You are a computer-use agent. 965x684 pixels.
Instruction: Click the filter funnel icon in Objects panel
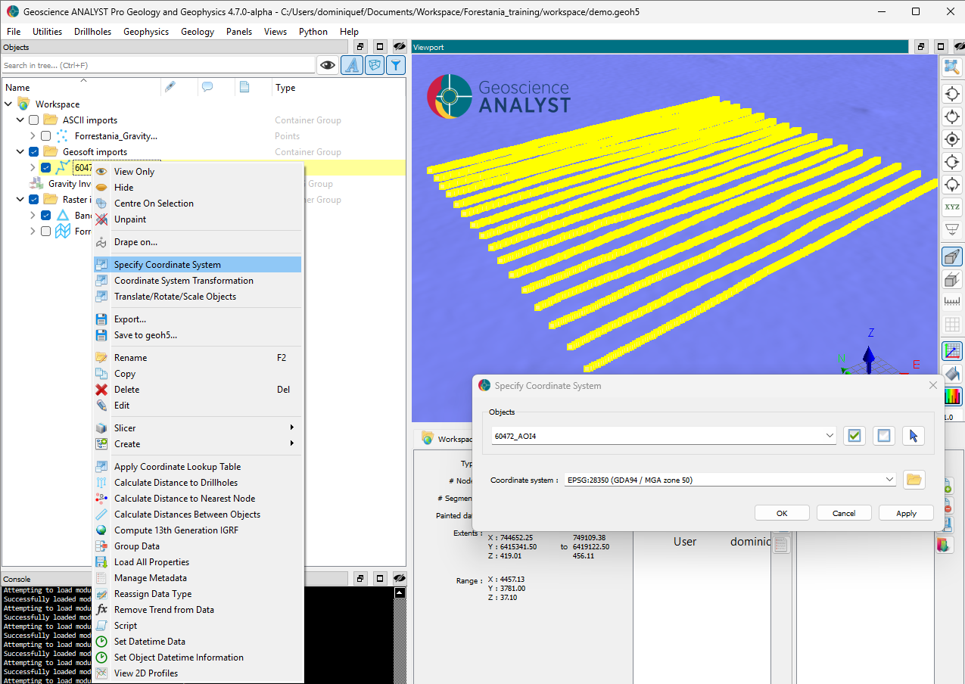395,66
